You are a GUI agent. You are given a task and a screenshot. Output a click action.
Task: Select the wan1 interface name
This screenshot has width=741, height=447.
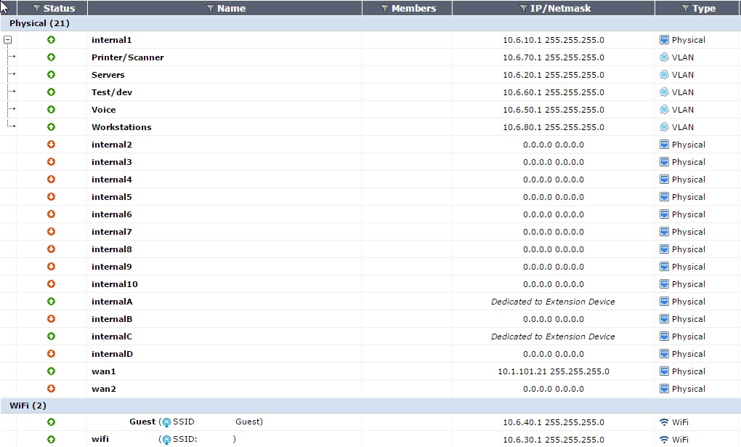103,371
